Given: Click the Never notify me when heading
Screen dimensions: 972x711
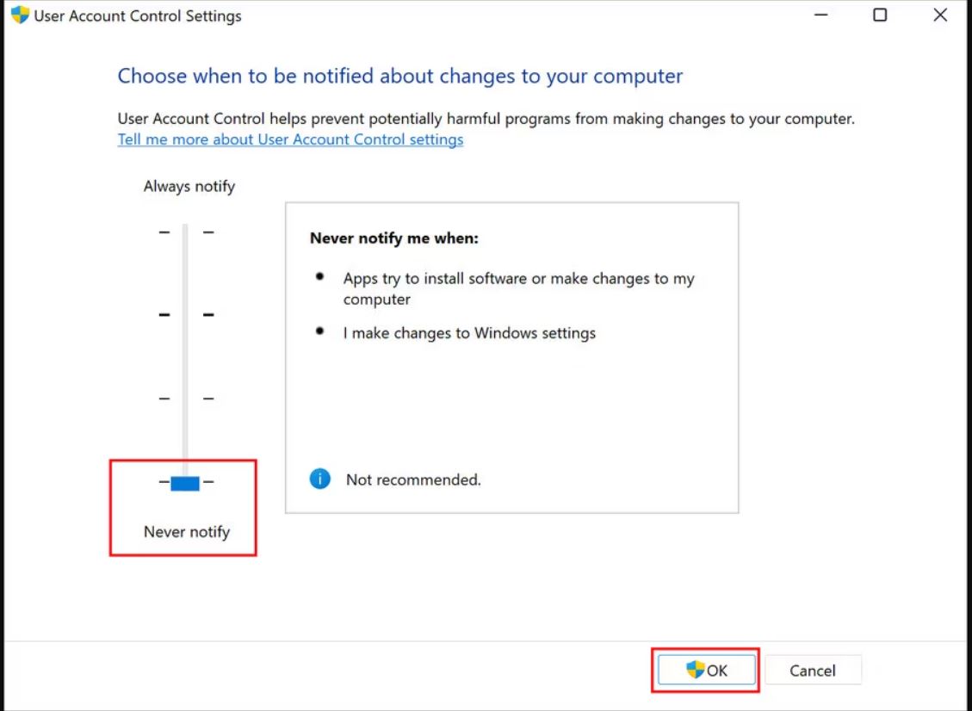Looking at the screenshot, I should [x=394, y=238].
